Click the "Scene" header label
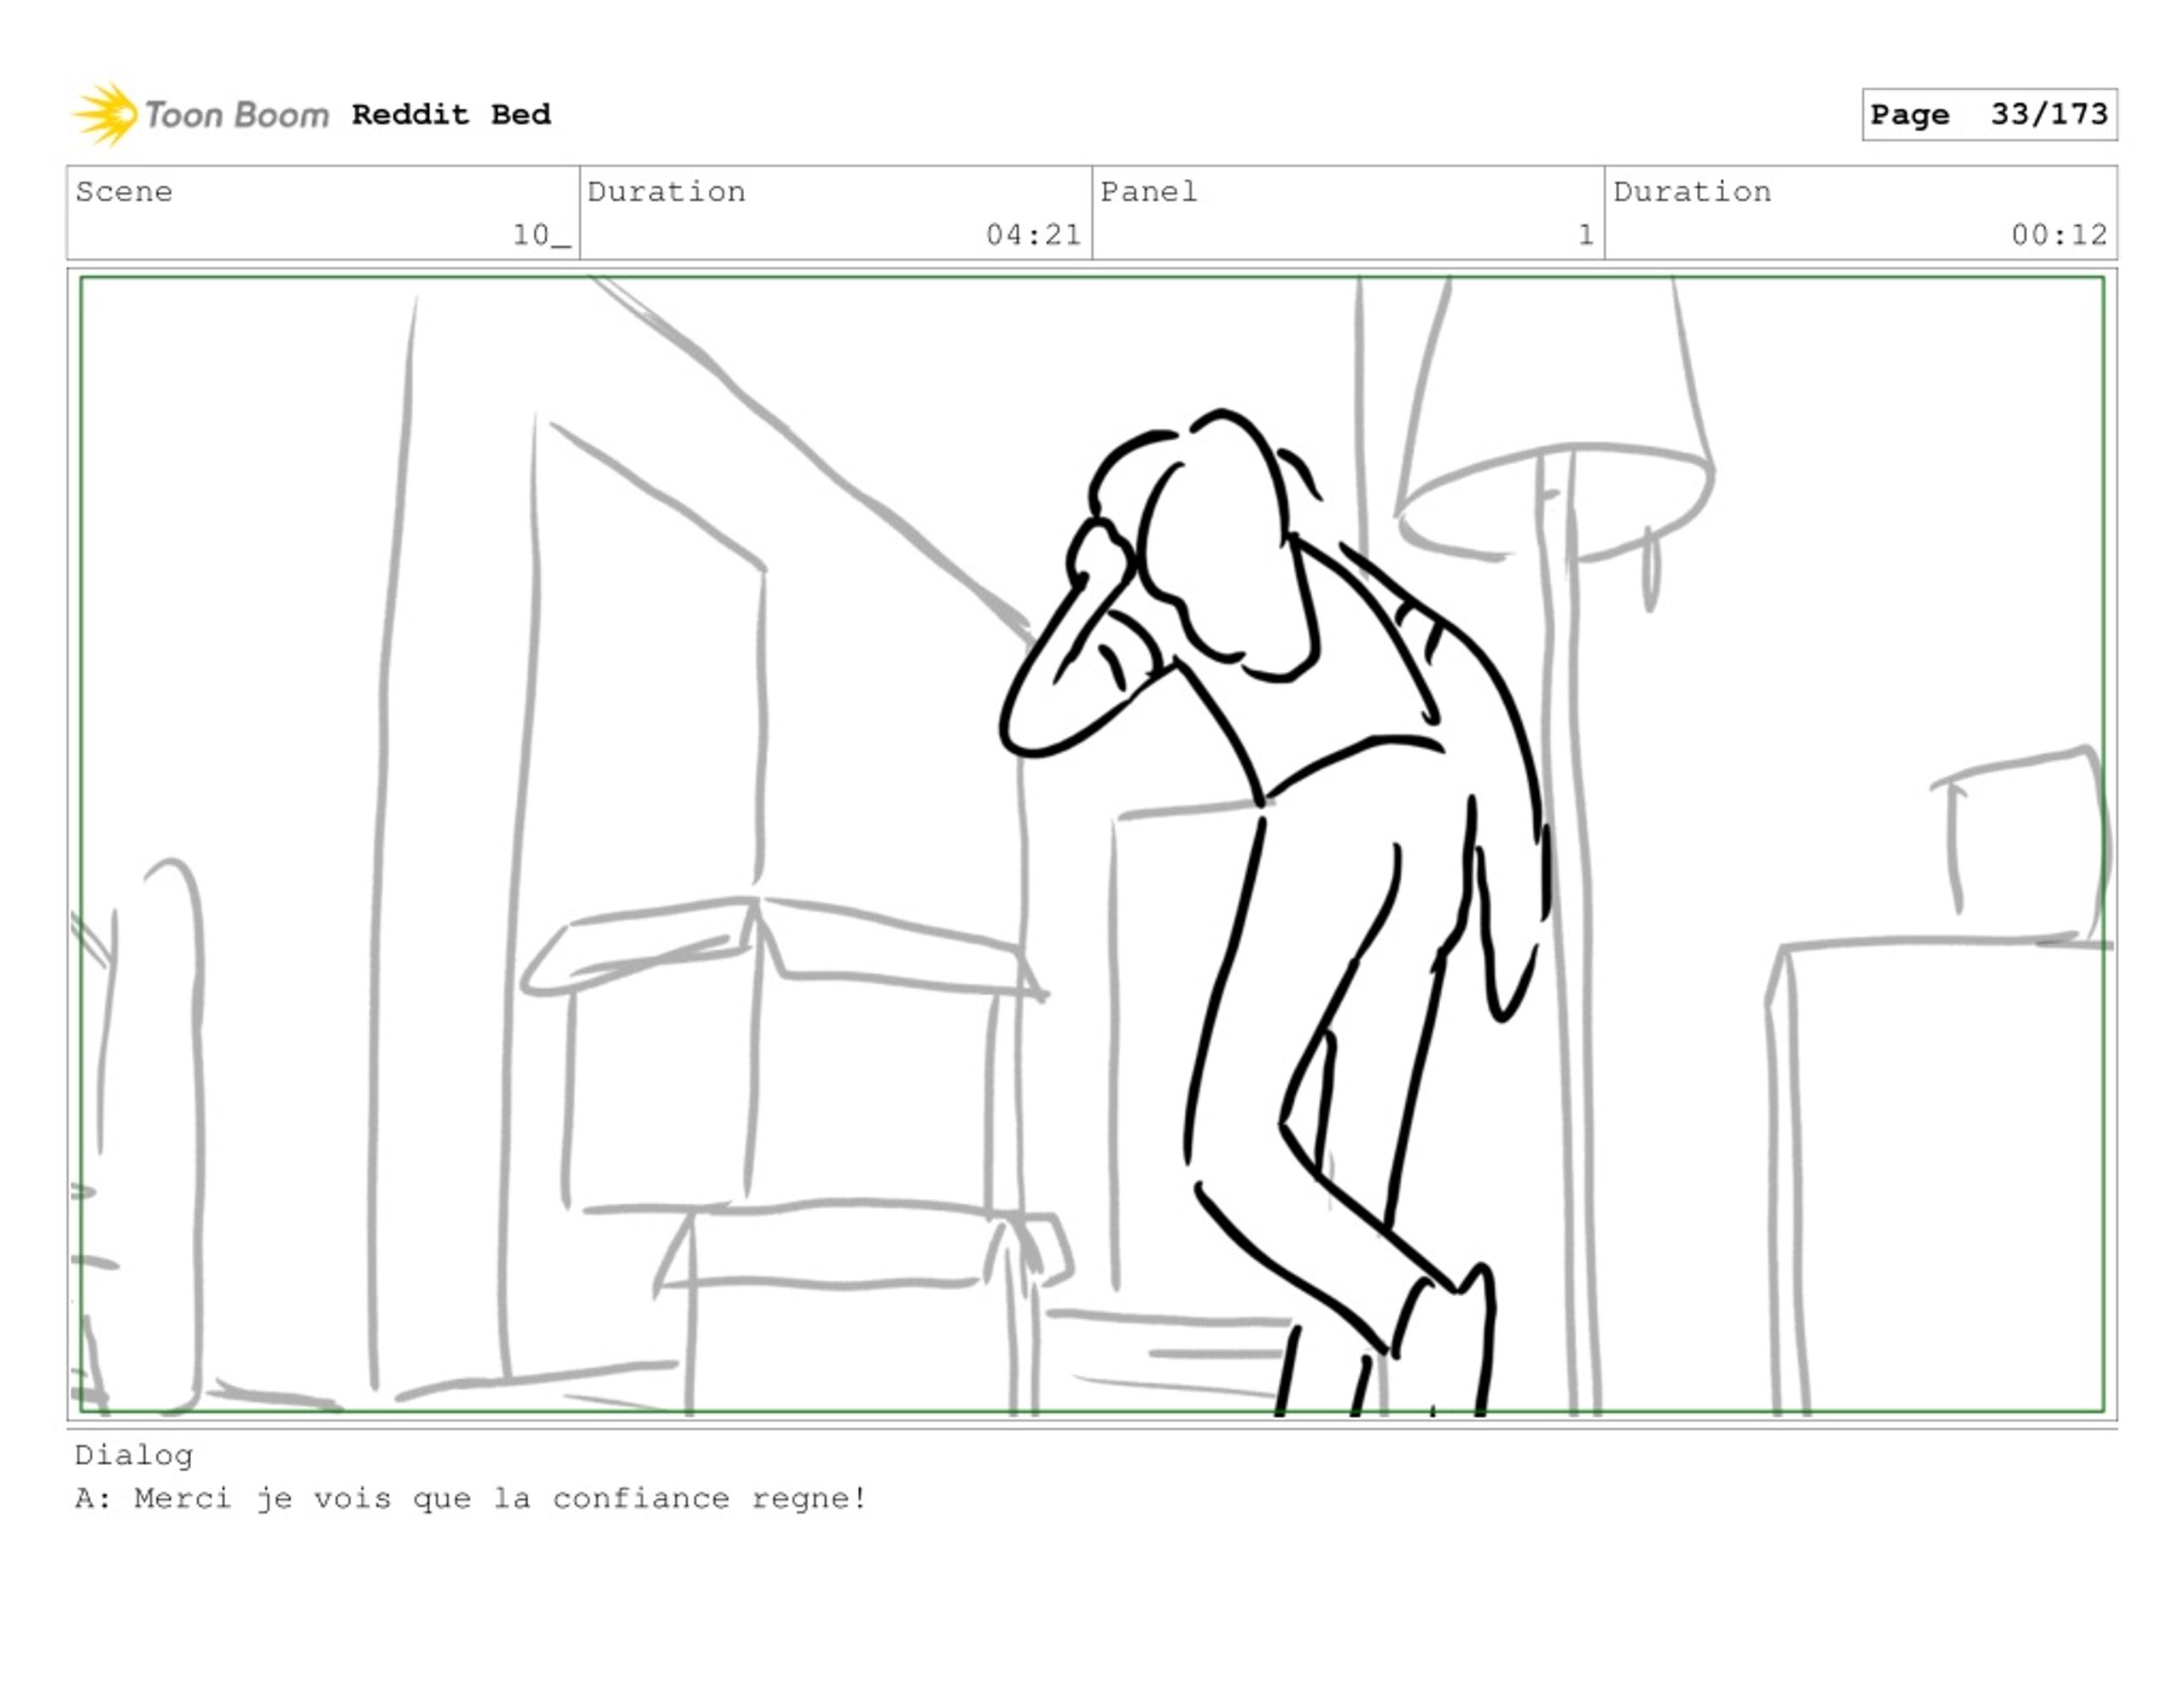2184x1690 pixels. pyautogui.click(x=124, y=192)
